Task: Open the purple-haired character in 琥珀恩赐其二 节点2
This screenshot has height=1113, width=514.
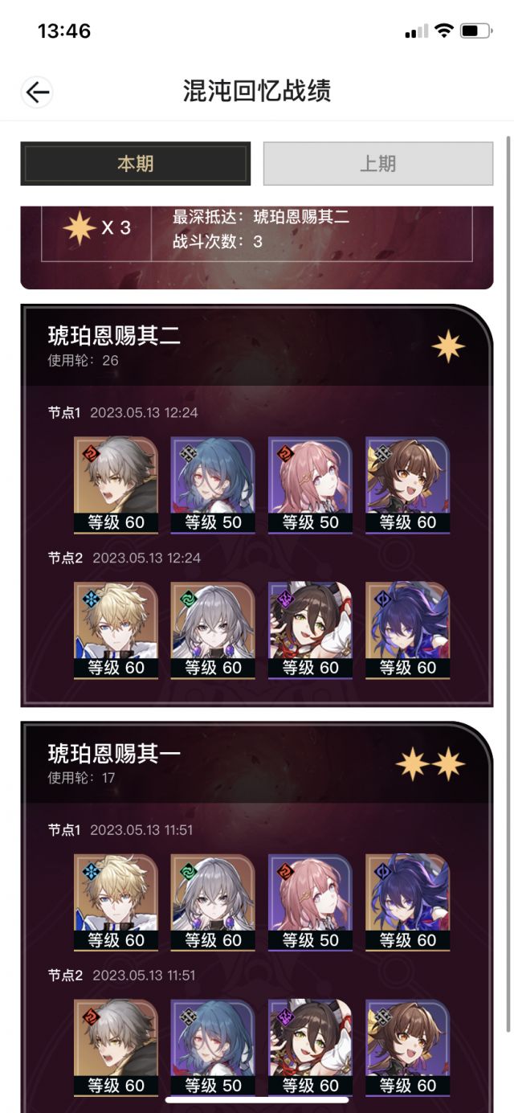Action: click(x=407, y=631)
